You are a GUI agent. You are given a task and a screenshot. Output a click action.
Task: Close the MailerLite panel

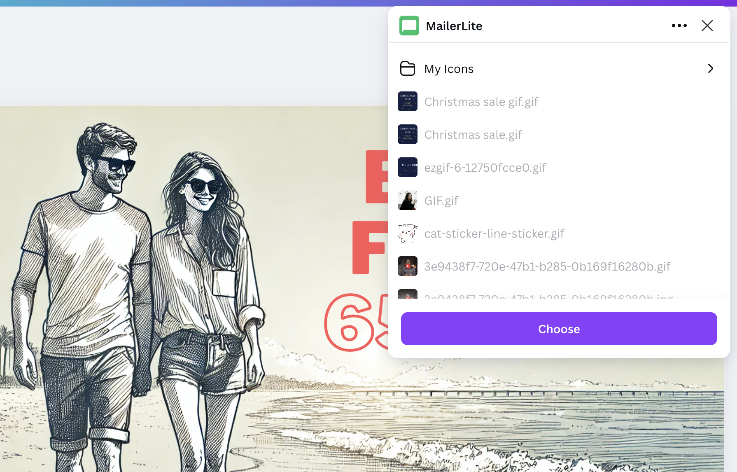click(707, 26)
